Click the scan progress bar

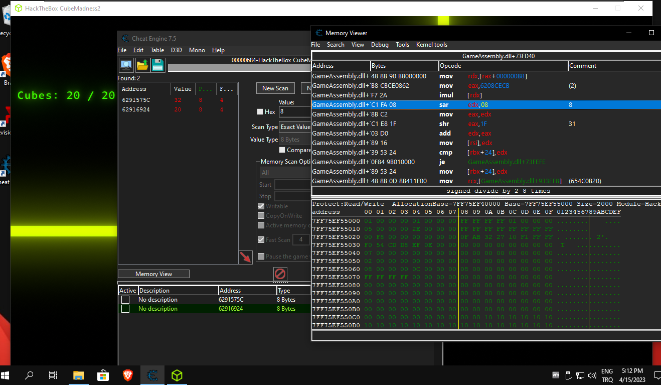click(239, 68)
